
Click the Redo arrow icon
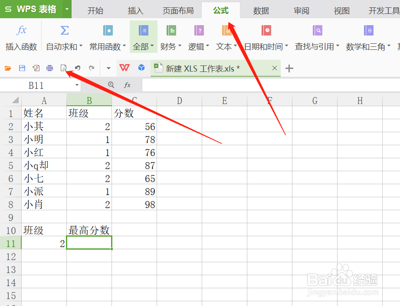(92, 68)
